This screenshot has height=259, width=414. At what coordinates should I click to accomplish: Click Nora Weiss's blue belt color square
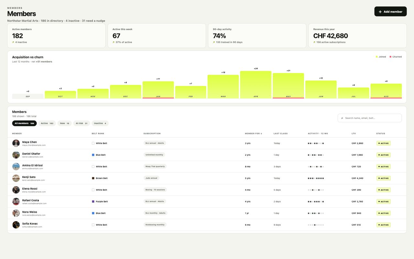click(x=93, y=213)
